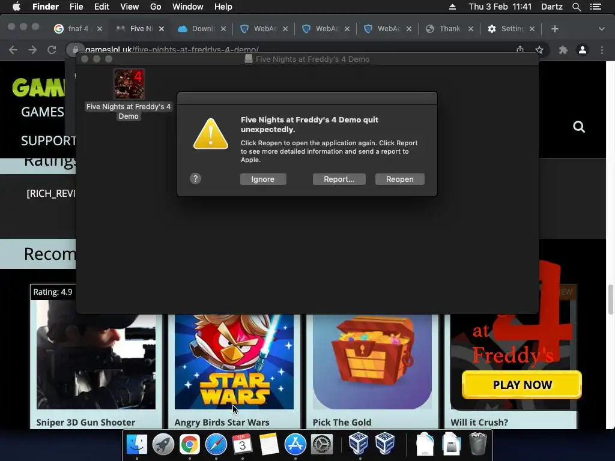This screenshot has height=461, width=615.
Task: Open System Preferences from the Dock
Action: [322, 444]
